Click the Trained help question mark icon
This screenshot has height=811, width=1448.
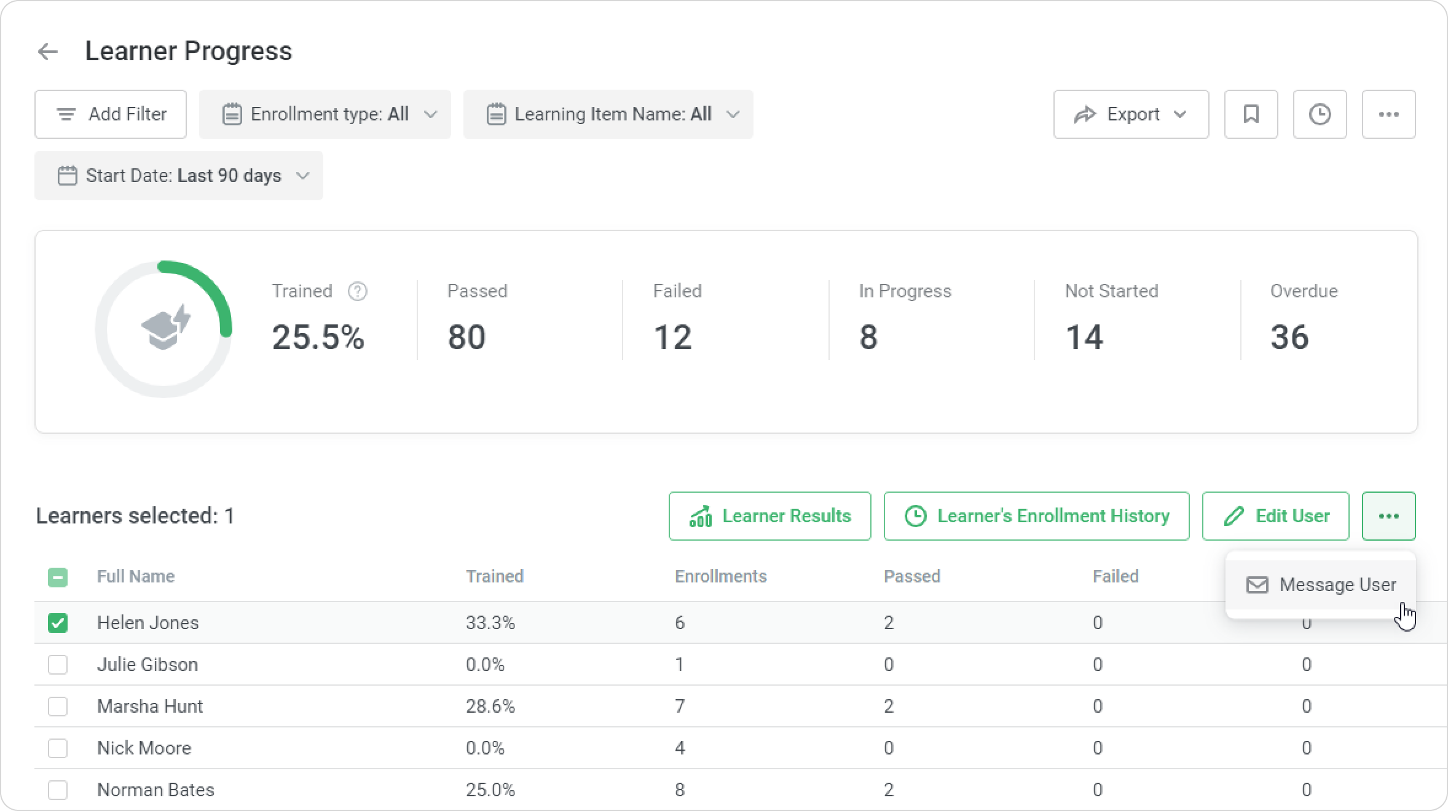point(357,291)
